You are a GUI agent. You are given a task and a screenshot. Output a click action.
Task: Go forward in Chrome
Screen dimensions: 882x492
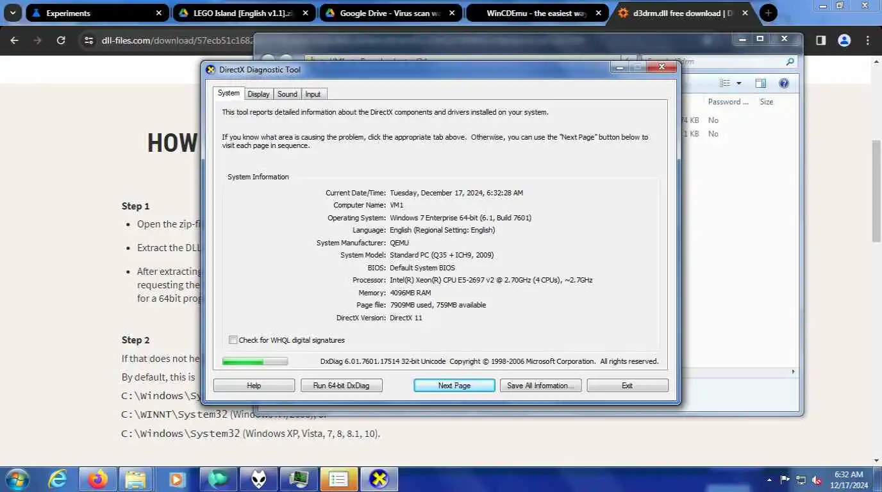[38, 40]
